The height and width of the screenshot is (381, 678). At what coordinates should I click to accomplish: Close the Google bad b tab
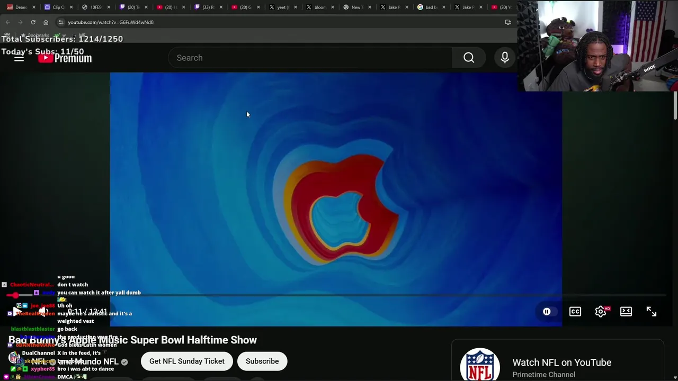444,7
